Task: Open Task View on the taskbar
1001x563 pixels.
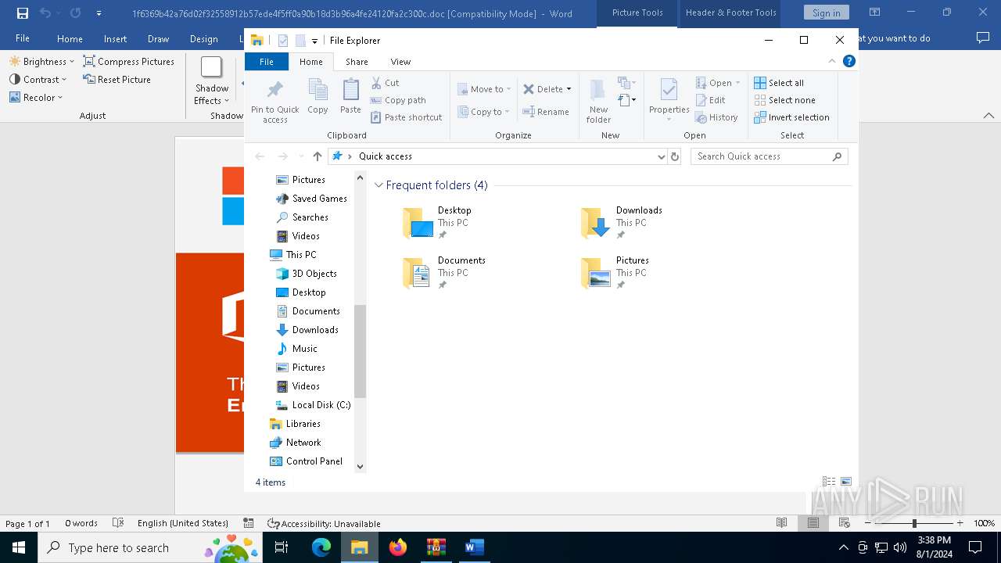Action: click(x=282, y=547)
